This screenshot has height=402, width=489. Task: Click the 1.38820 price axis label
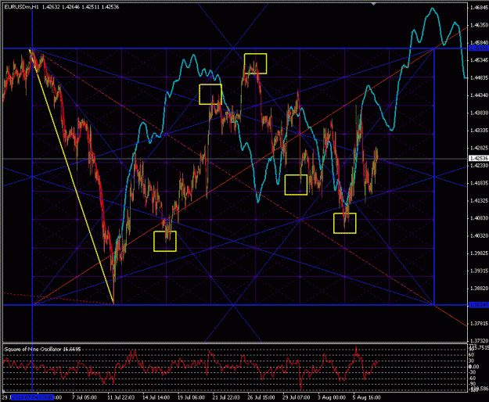pyautogui.click(x=480, y=289)
